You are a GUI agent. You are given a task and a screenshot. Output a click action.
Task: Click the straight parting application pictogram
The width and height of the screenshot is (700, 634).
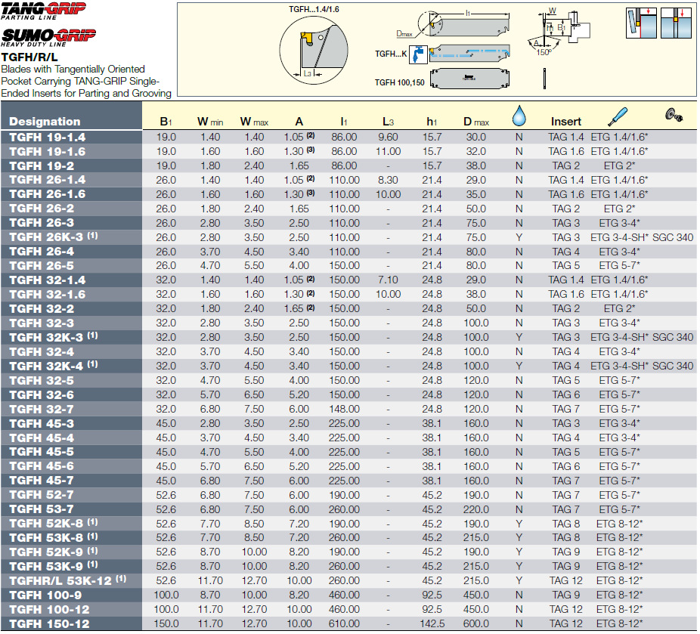tap(676, 23)
